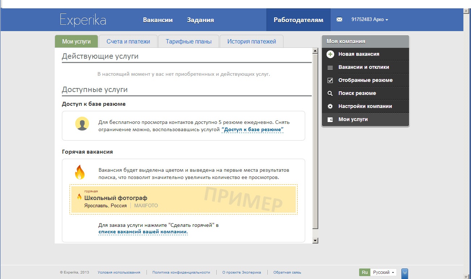Switch to the Тарифные планы tab

pyautogui.click(x=189, y=41)
